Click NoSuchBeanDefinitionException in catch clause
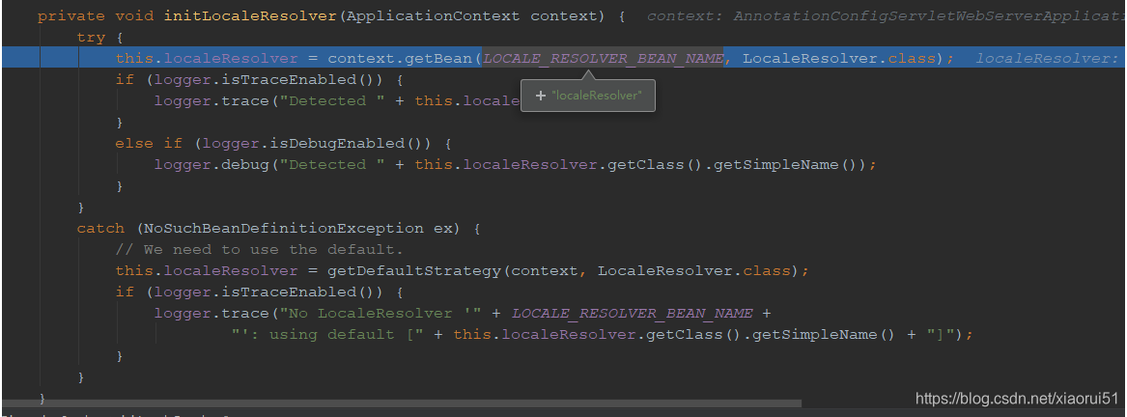The width and height of the screenshot is (1127, 417). 283,229
